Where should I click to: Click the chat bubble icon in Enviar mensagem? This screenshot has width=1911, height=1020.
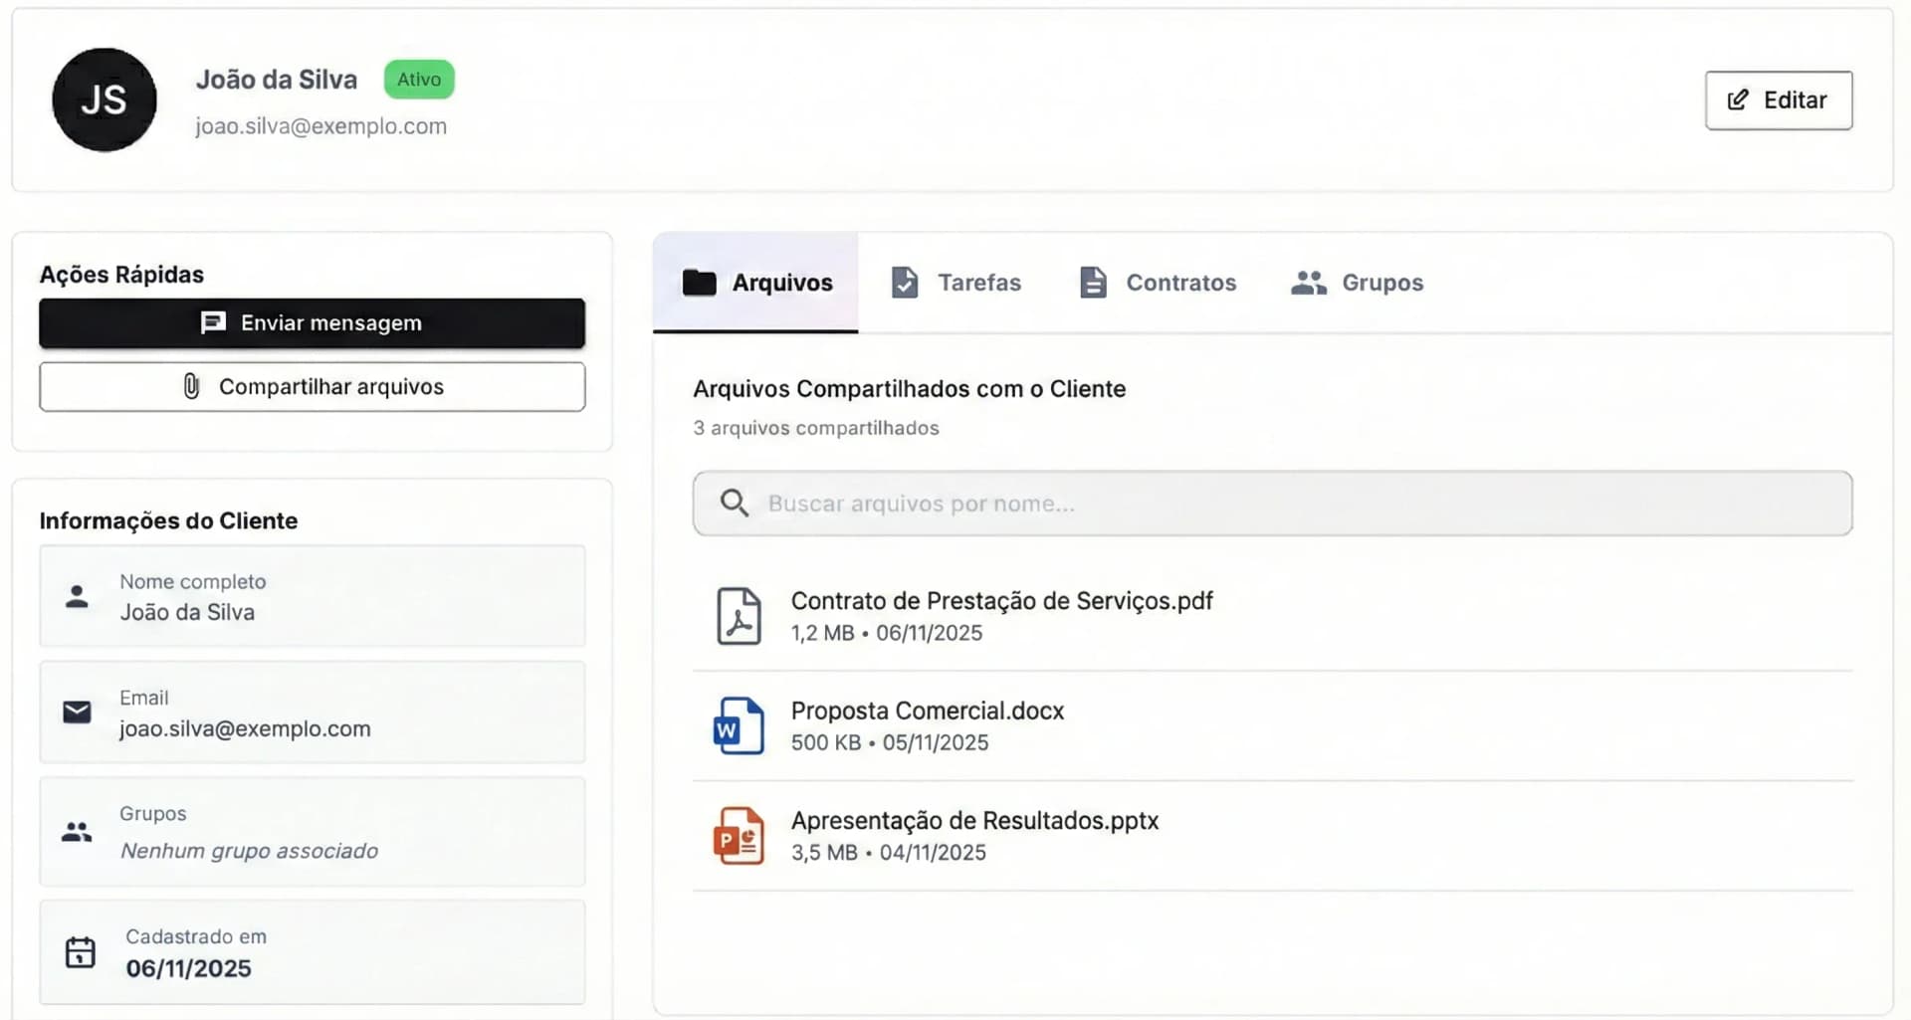pos(213,322)
